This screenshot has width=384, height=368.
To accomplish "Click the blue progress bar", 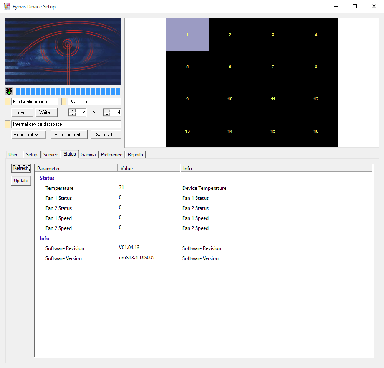I will 68,91.
